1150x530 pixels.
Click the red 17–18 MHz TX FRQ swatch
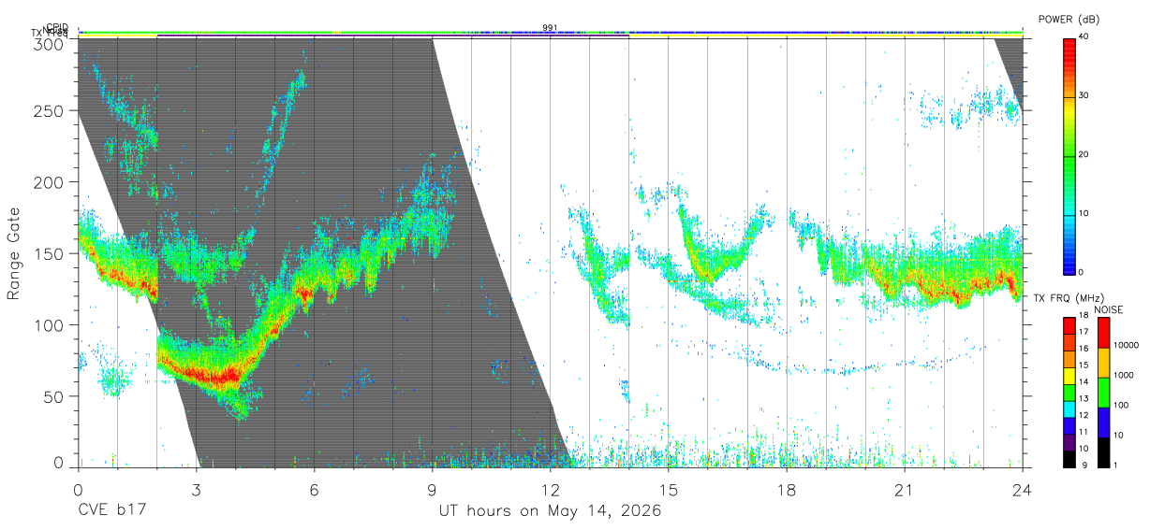(1069, 324)
